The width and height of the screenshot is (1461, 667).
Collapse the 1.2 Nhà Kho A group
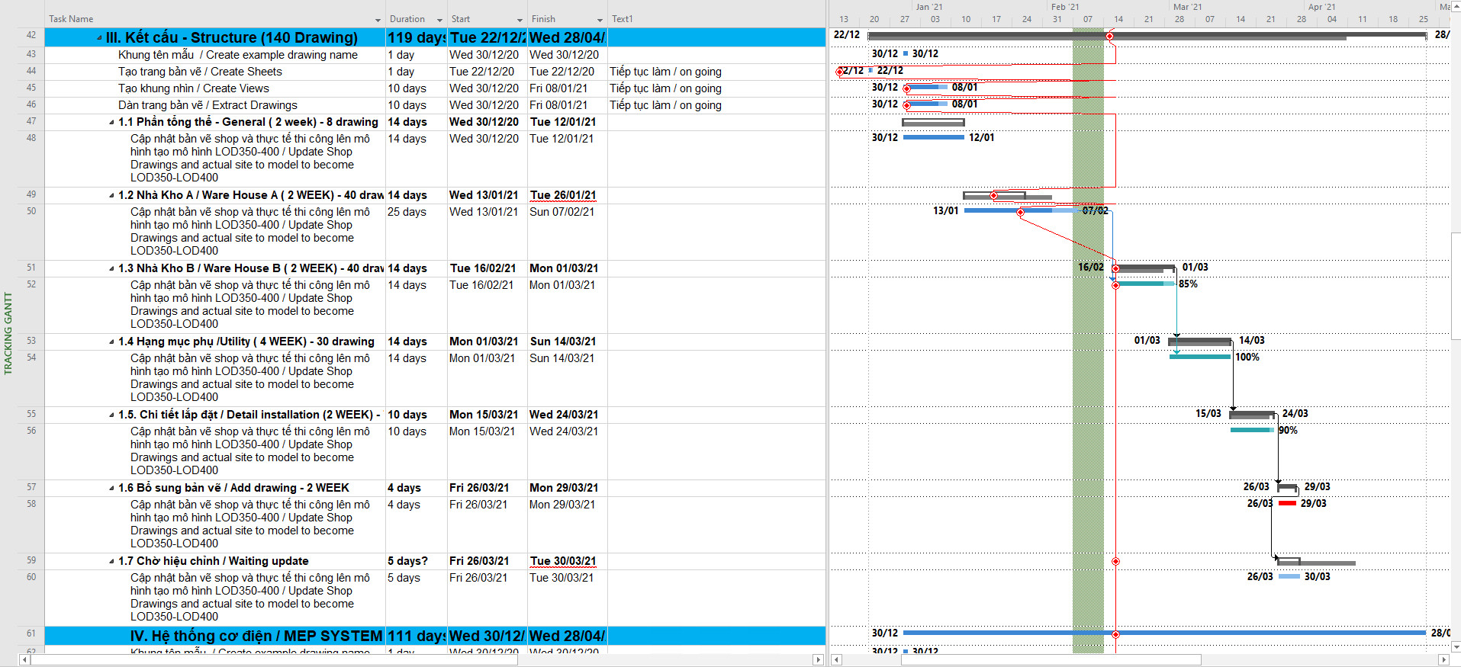pyautogui.click(x=111, y=196)
